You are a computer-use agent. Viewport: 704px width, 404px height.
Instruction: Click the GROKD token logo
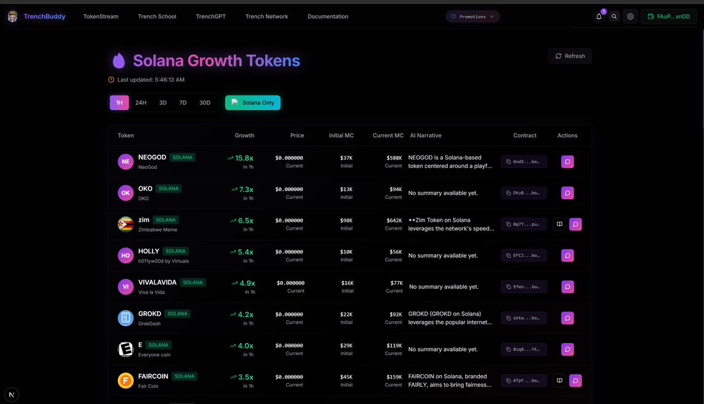pos(126,318)
